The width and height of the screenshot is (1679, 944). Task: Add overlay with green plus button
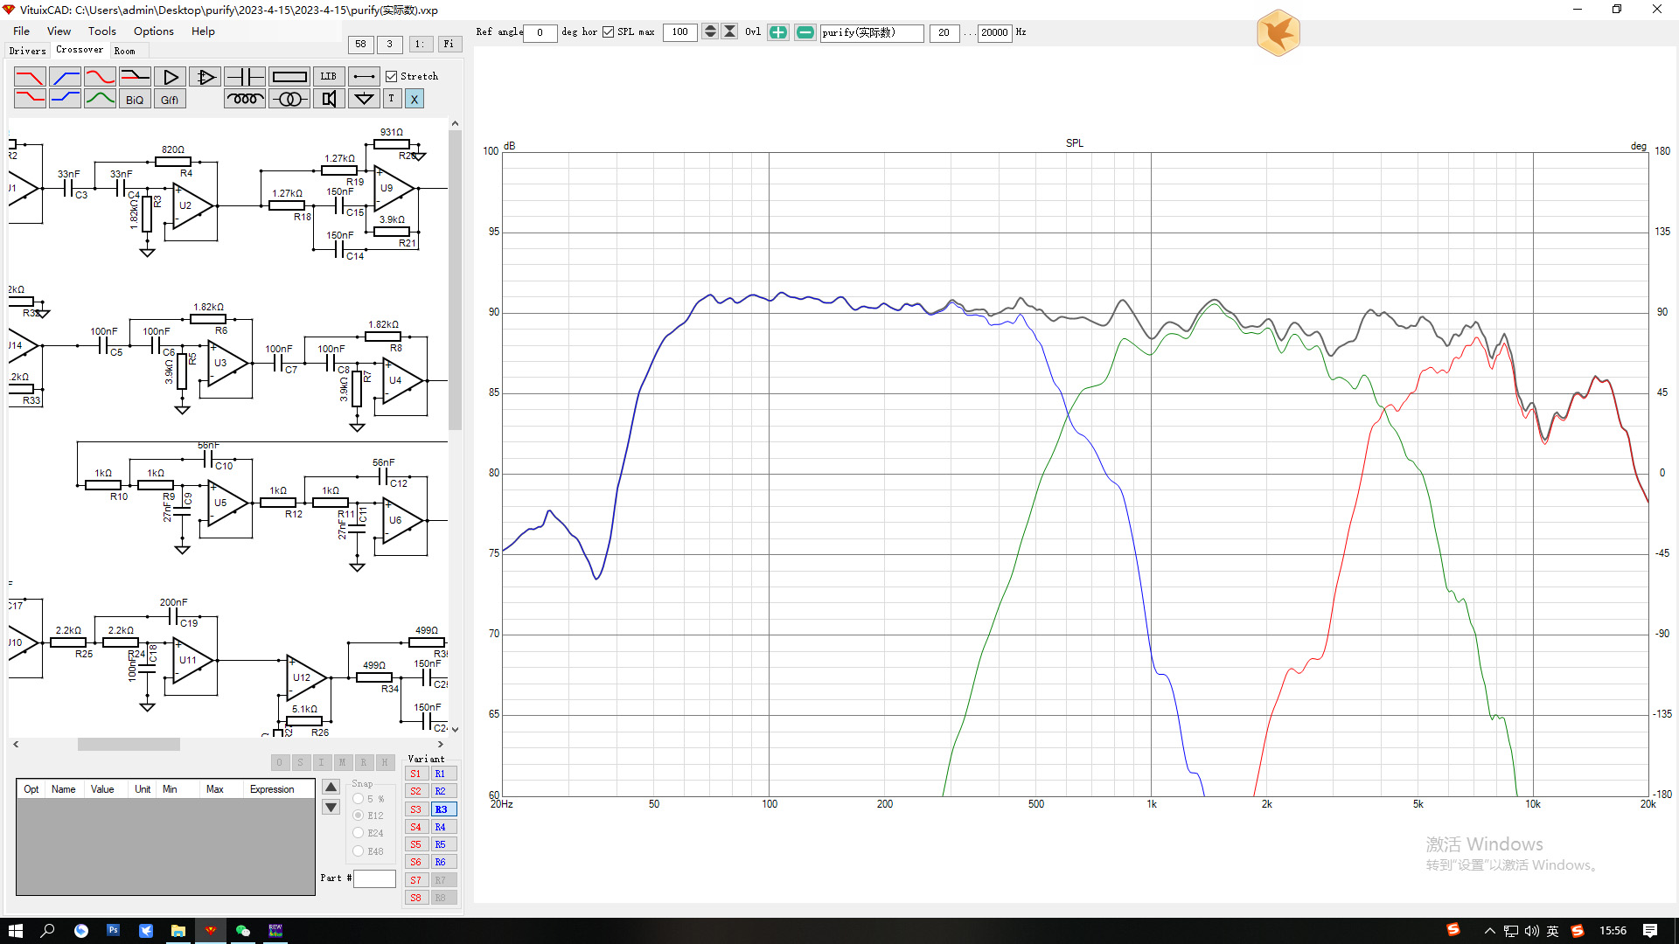(x=777, y=32)
